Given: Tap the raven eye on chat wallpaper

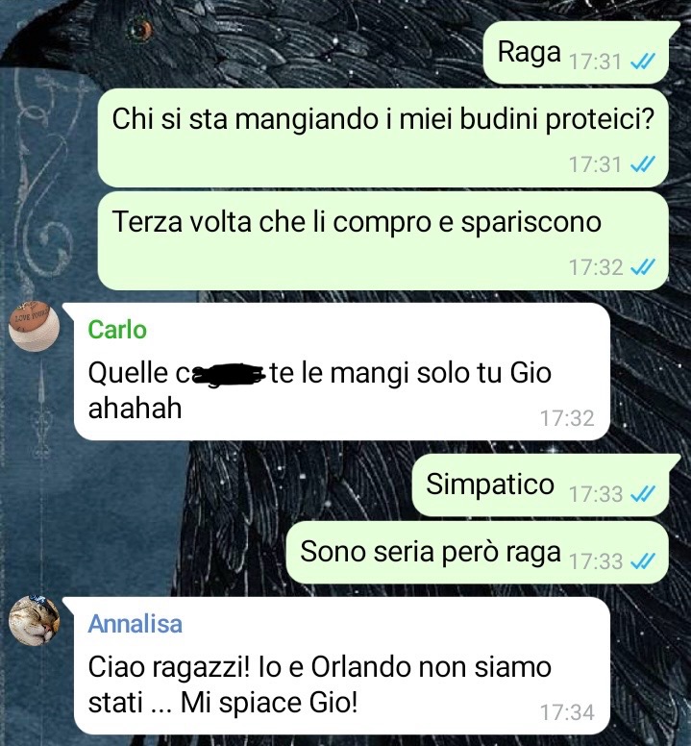Looking at the screenshot, I should 140,30.
